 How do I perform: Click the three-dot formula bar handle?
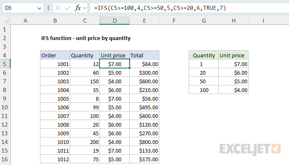(x=48, y=8)
